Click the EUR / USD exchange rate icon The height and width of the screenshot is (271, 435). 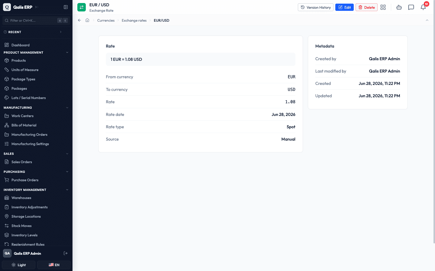[82, 7]
